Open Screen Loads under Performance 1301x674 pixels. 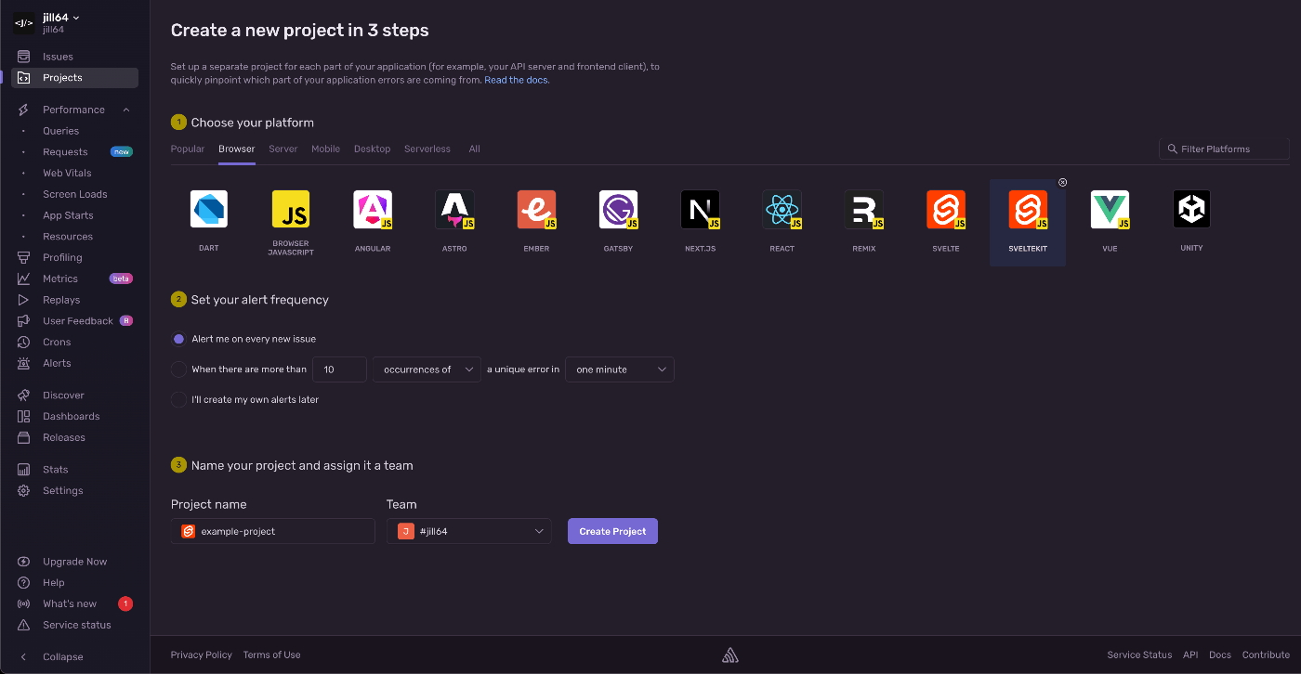[x=74, y=194]
